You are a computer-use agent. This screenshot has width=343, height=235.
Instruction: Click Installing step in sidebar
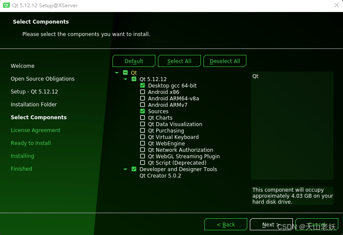click(22, 156)
